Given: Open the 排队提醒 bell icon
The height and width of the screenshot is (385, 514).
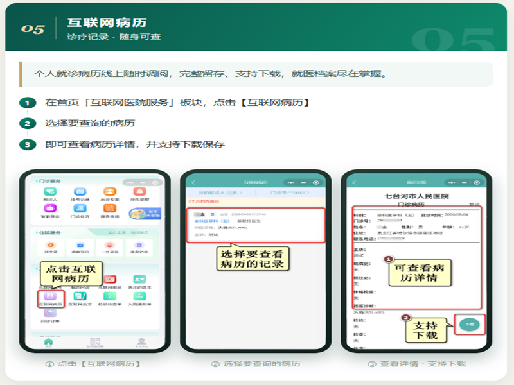Looking at the screenshot, I should coord(139,192).
